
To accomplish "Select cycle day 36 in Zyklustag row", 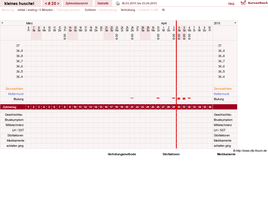I will click(x=210, y=107).
